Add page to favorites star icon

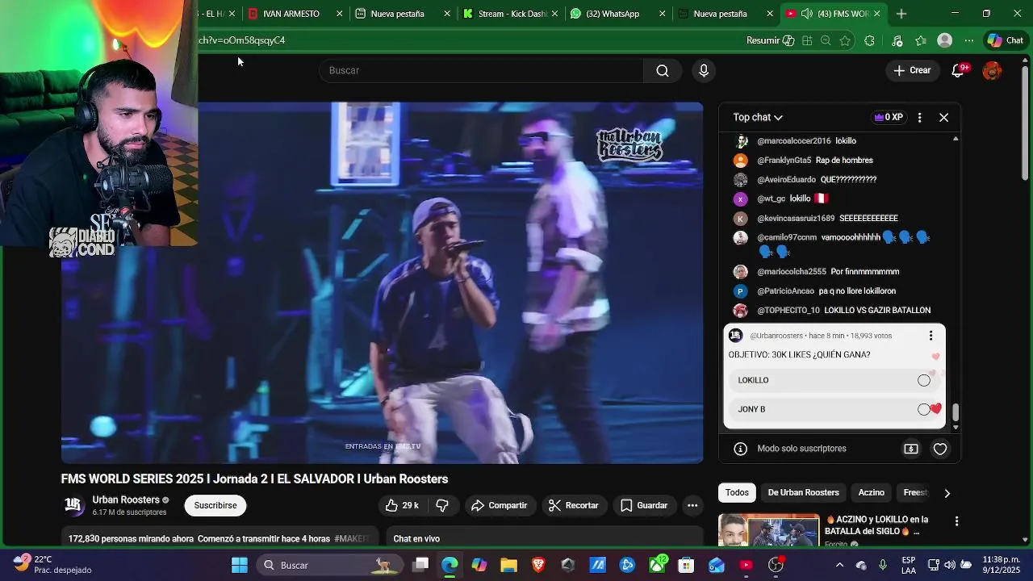(845, 40)
